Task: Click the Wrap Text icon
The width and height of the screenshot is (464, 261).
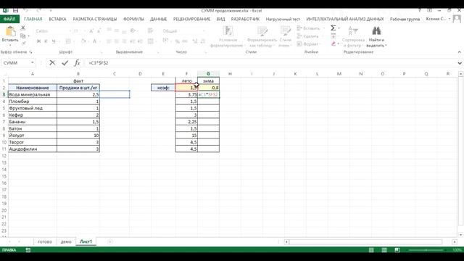Action: click(150, 30)
